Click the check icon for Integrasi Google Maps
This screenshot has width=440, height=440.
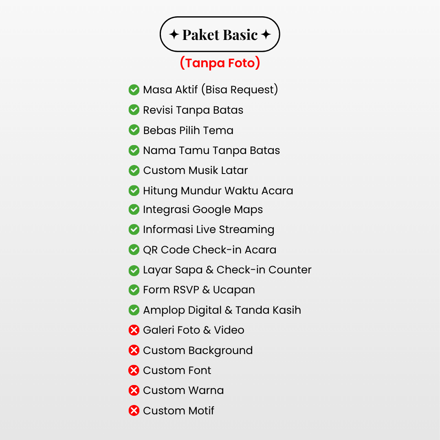[134, 209]
